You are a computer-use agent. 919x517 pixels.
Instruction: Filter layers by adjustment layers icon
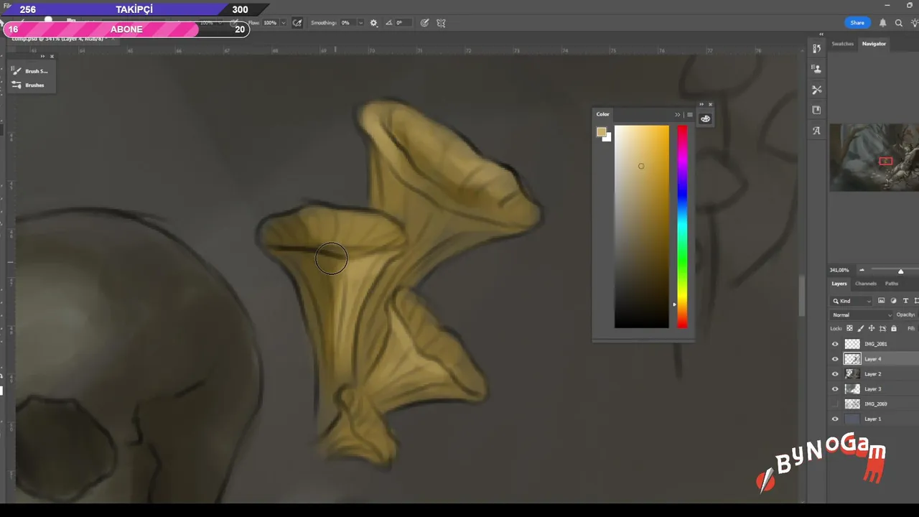point(893,301)
